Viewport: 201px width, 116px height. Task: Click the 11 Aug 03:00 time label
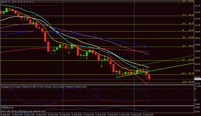click(x=77, y=115)
